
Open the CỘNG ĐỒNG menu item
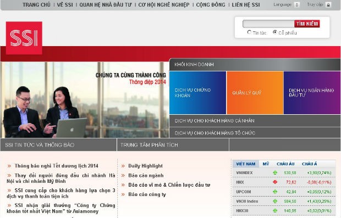click(x=211, y=5)
